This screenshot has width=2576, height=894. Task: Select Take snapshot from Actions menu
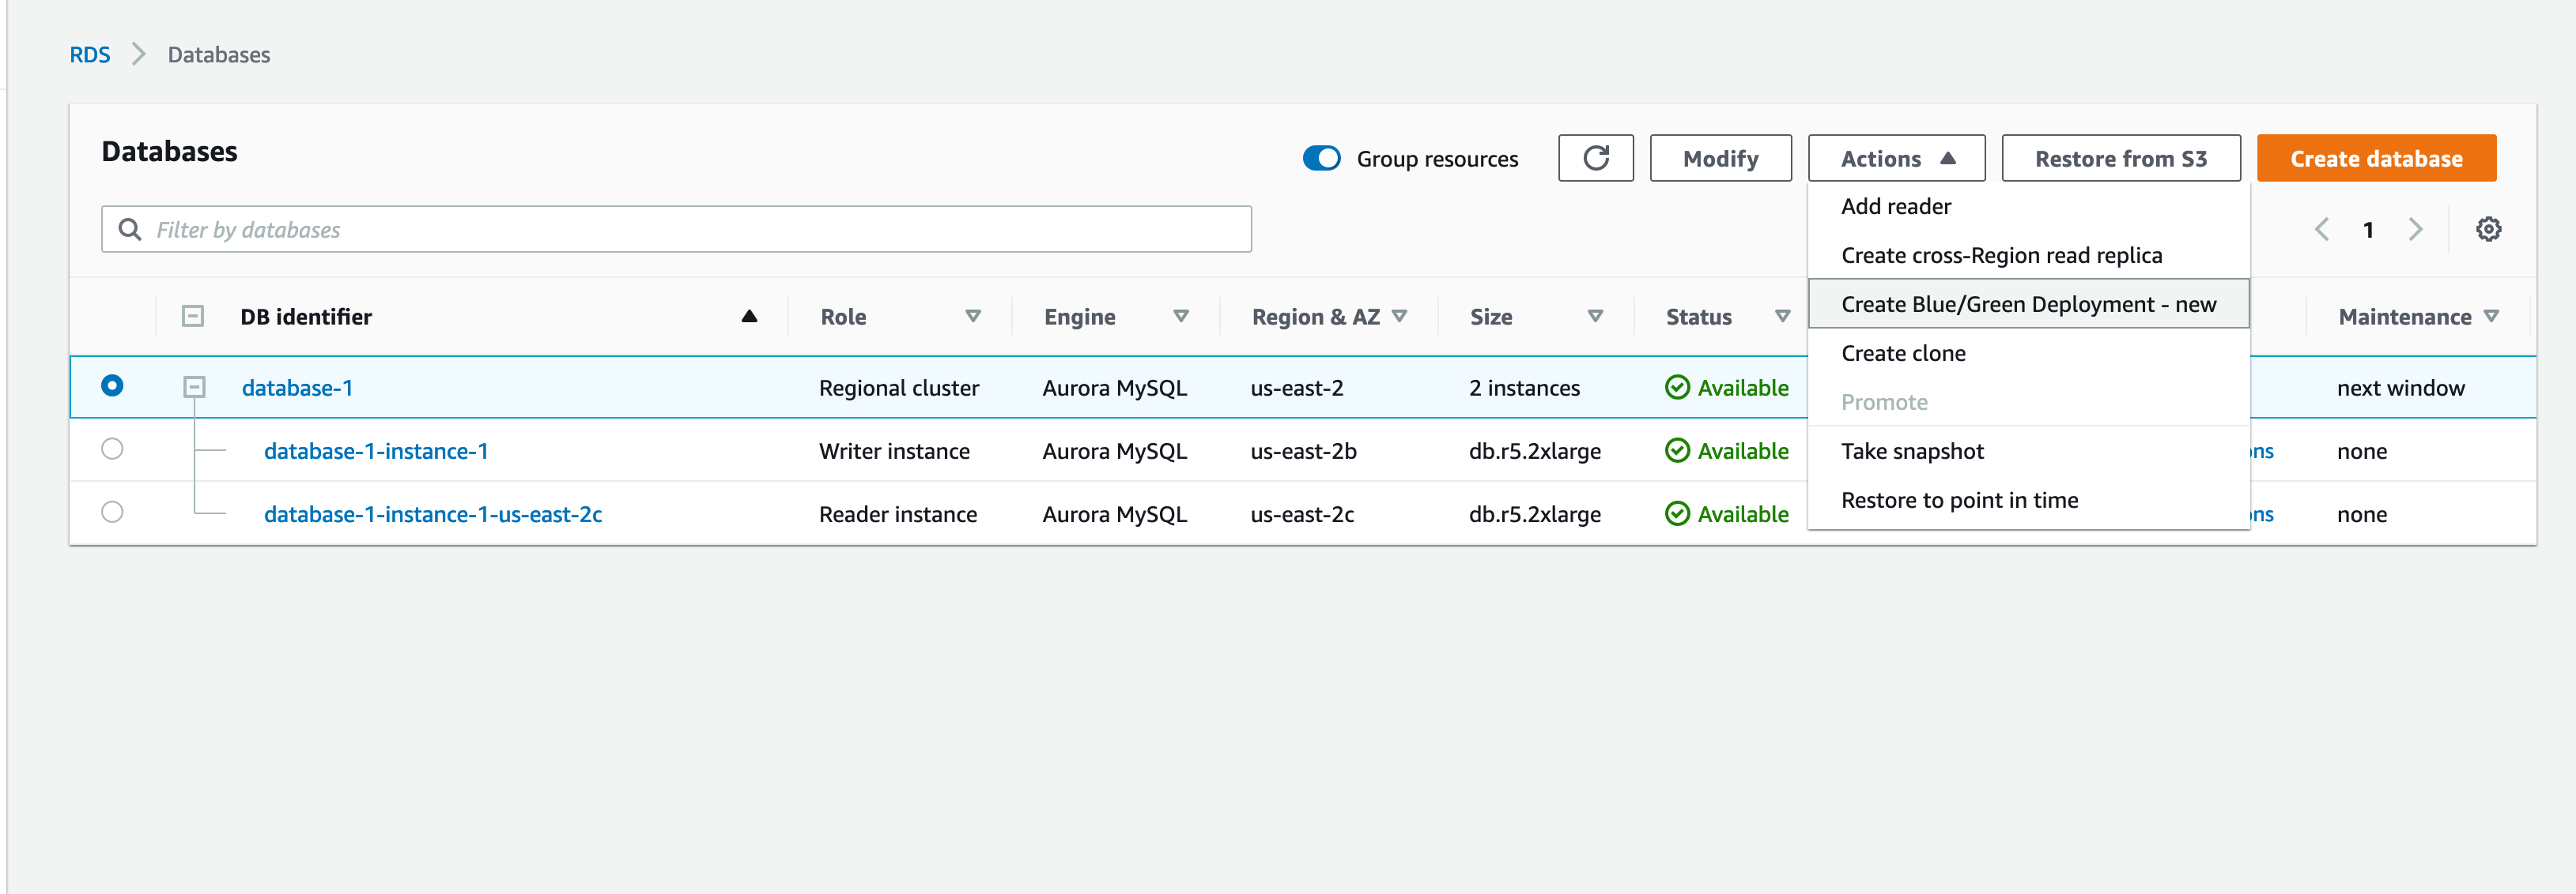click(1911, 452)
